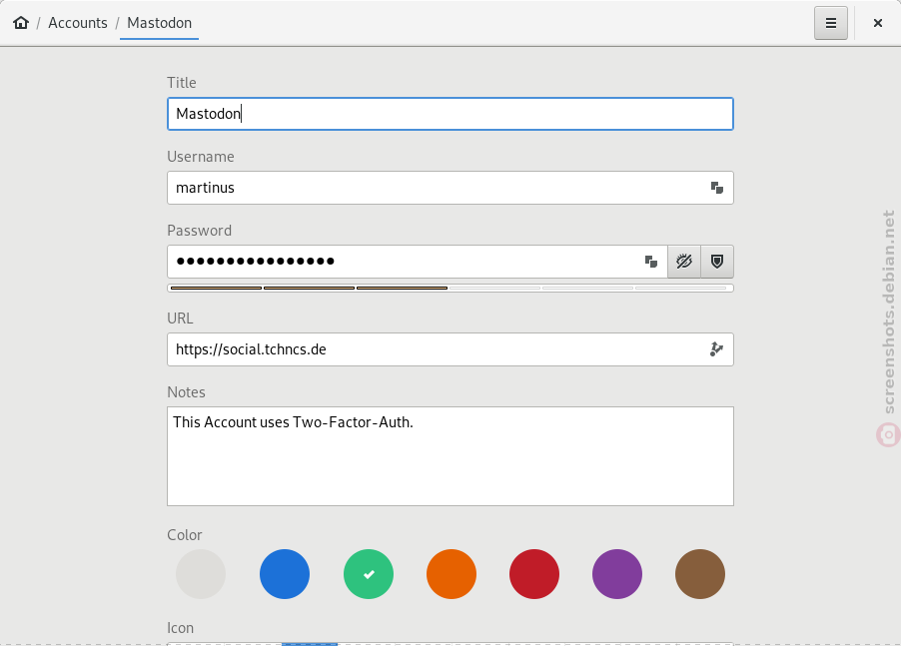Select the brown color swatch

(x=700, y=574)
